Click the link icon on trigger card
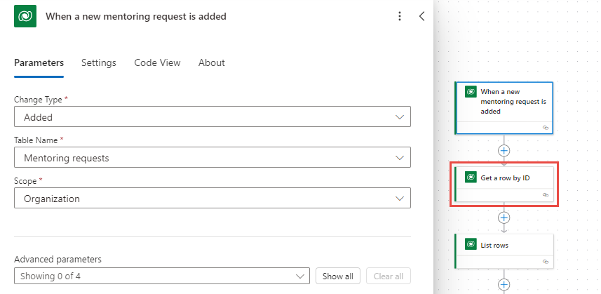601x294 pixels. 545,127
